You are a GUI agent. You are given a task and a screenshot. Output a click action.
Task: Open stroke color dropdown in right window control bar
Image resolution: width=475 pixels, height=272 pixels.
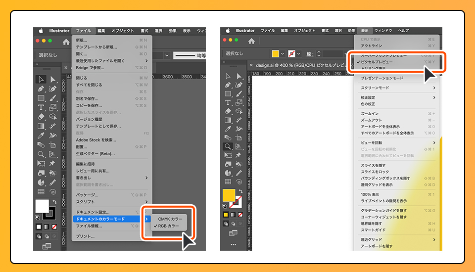[299, 54]
